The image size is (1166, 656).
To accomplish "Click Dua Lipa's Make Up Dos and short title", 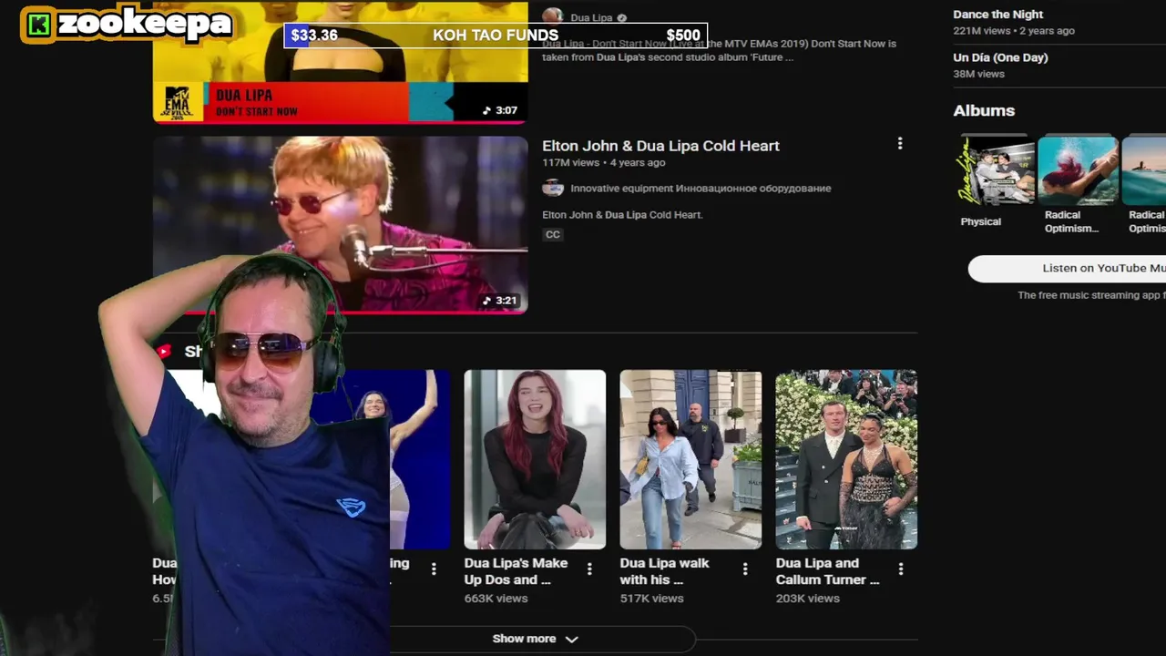I will point(516,571).
